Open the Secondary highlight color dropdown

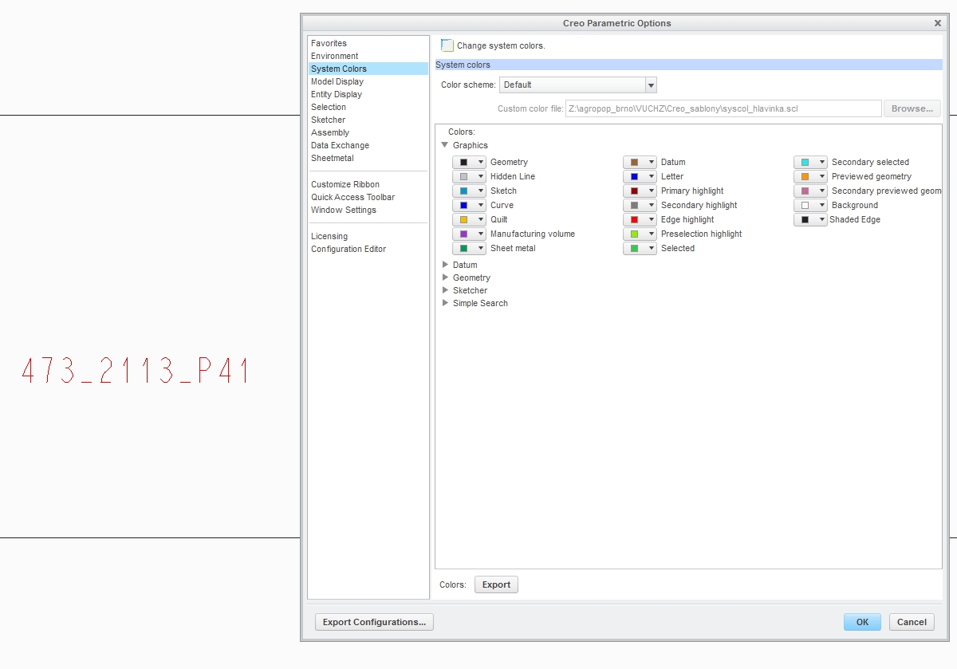[640, 205]
